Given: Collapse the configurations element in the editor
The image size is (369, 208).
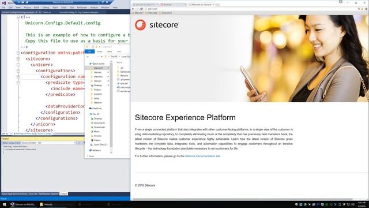Looking at the screenshot, I should 18,70.
